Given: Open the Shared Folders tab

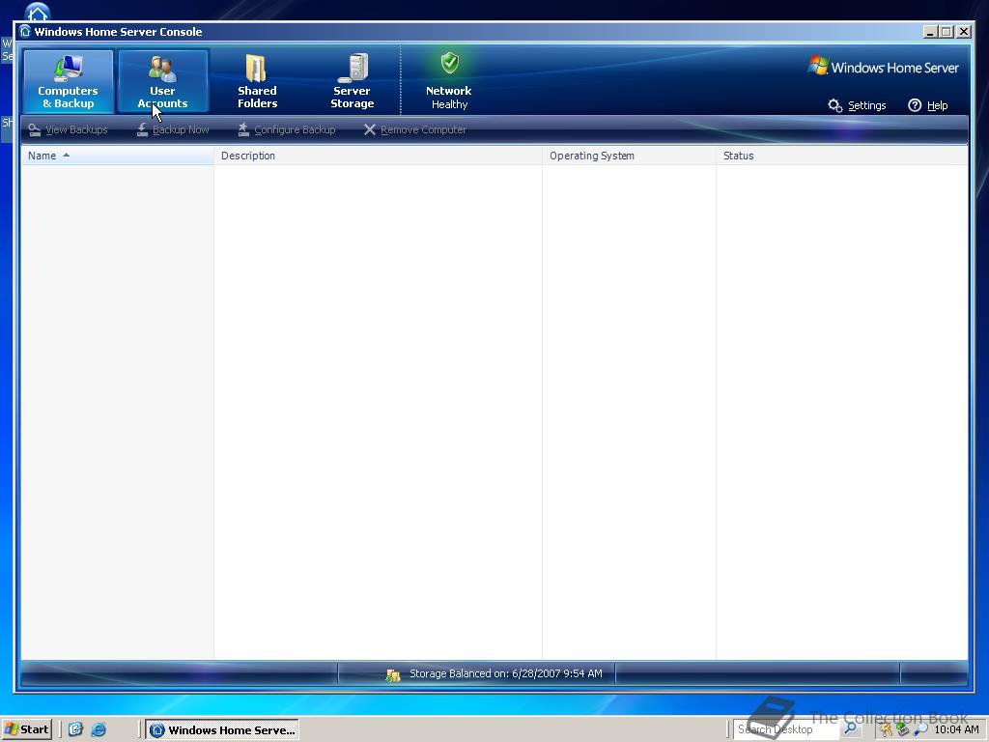Looking at the screenshot, I should 257,81.
